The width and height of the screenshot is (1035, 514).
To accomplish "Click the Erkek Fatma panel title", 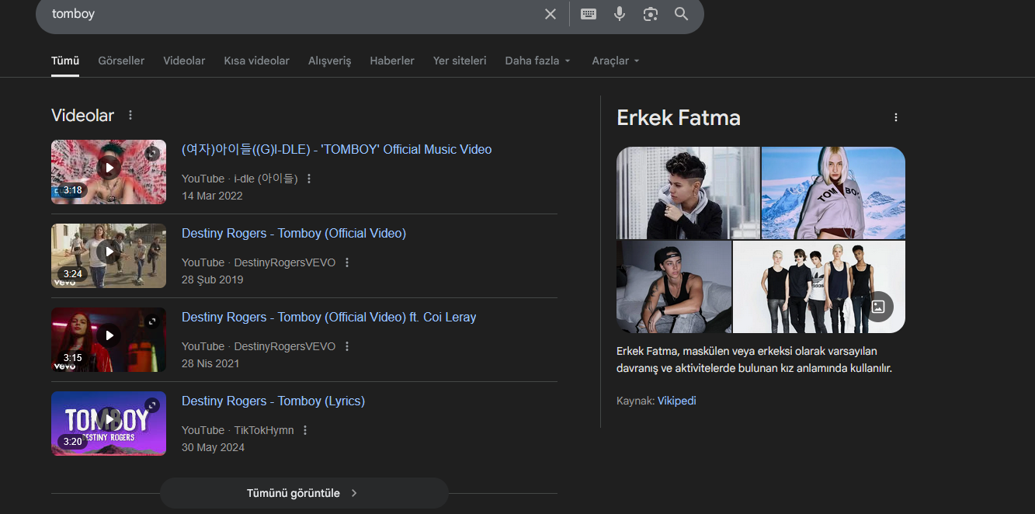I will [x=679, y=118].
